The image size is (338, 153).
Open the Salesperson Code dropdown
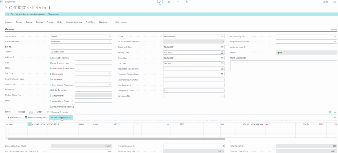222,90
